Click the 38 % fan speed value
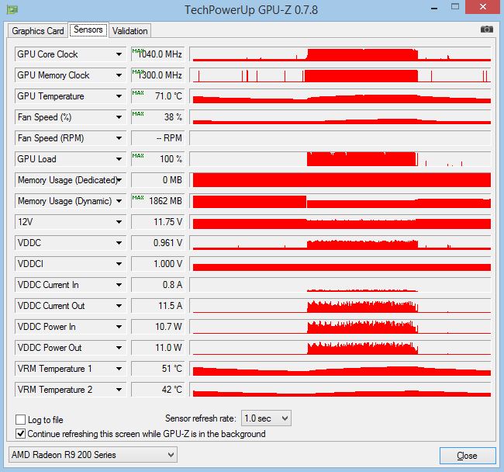This screenshot has height=472, width=504. coord(158,117)
